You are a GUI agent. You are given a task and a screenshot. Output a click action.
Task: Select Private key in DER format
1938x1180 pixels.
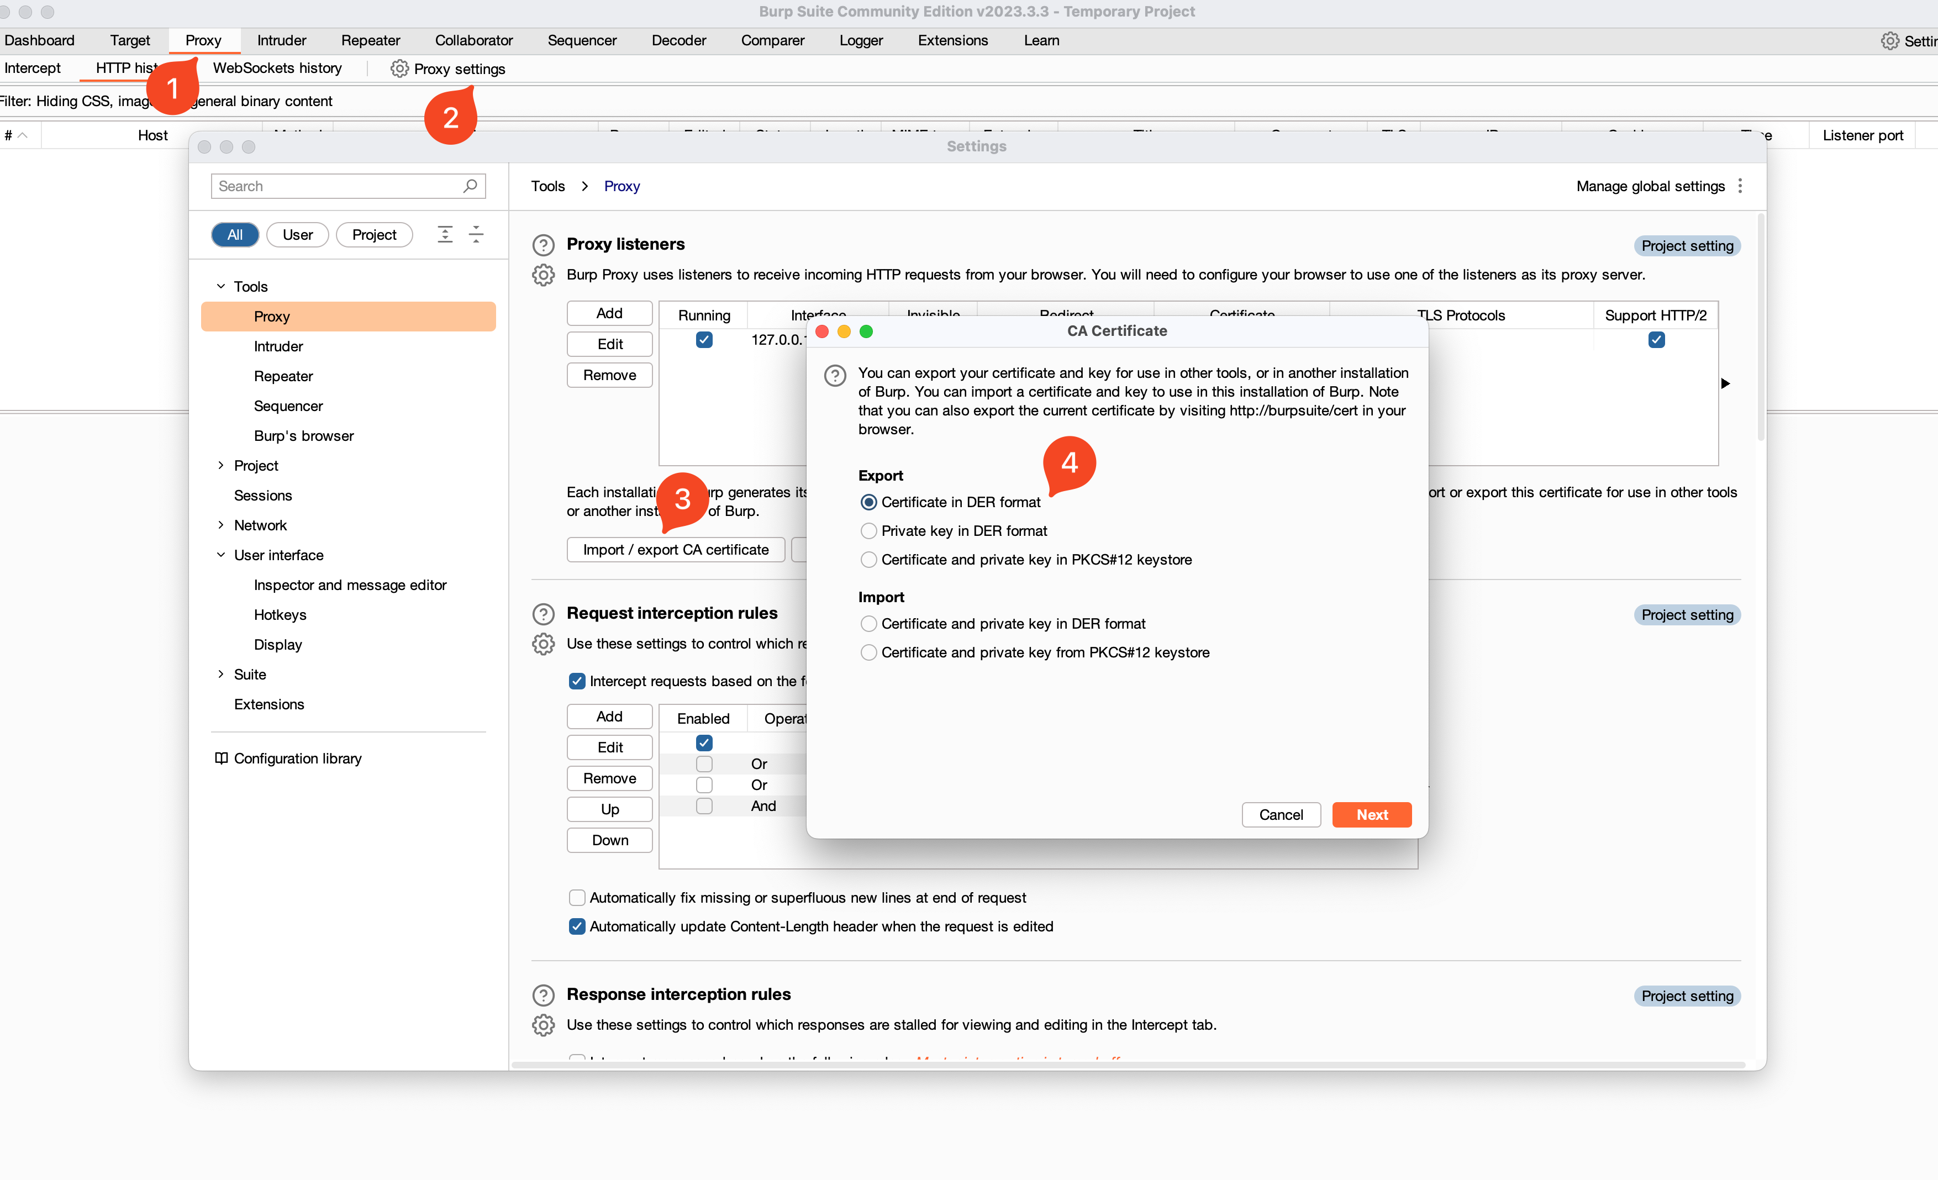click(868, 531)
